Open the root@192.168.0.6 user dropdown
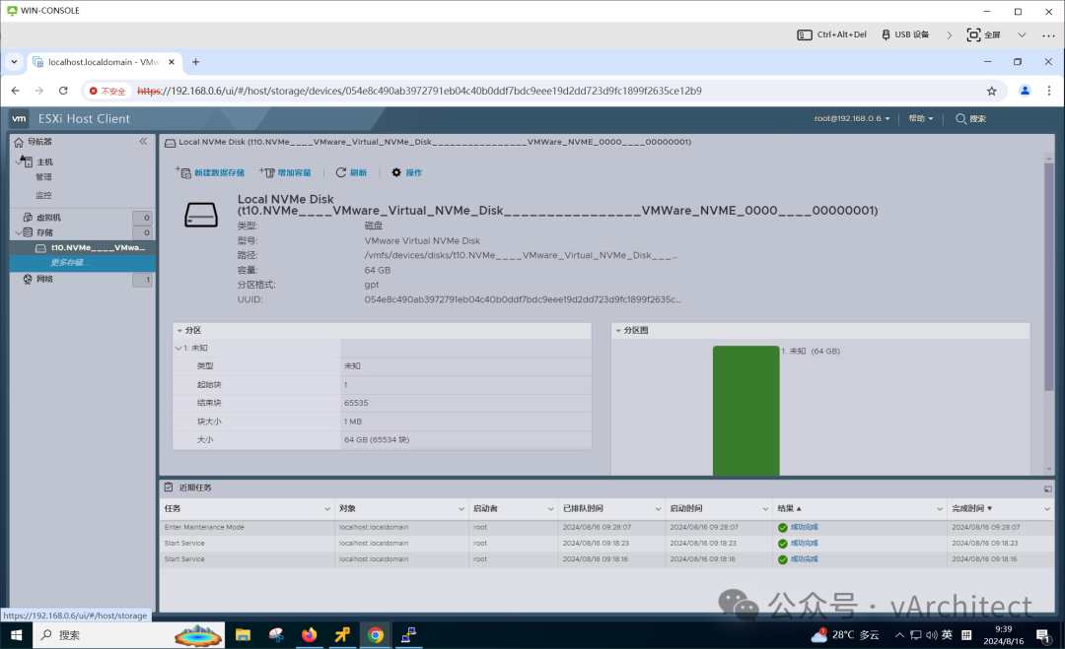The height and width of the screenshot is (649, 1065). [852, 119]
